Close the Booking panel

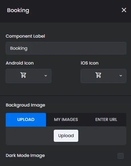coord(124,10)
